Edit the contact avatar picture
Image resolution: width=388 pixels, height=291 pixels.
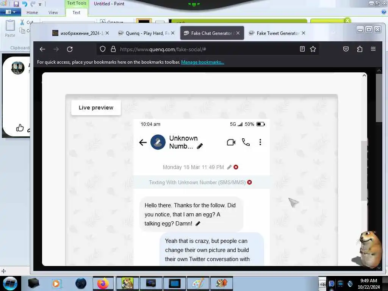pyautogui.click(x=158, y=142)
